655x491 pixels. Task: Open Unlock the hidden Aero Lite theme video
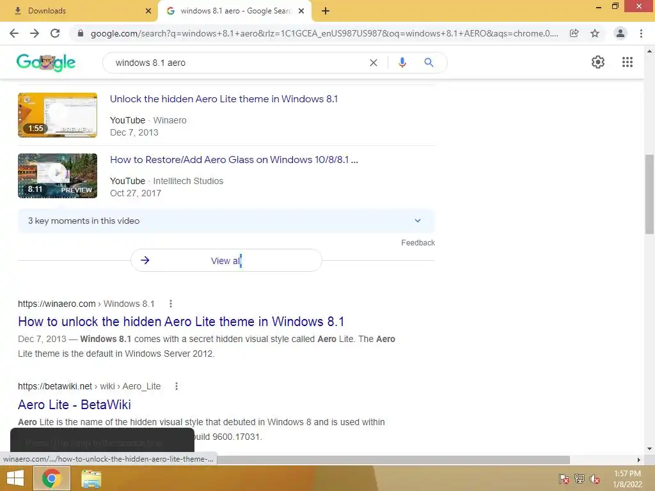point(223,99)
